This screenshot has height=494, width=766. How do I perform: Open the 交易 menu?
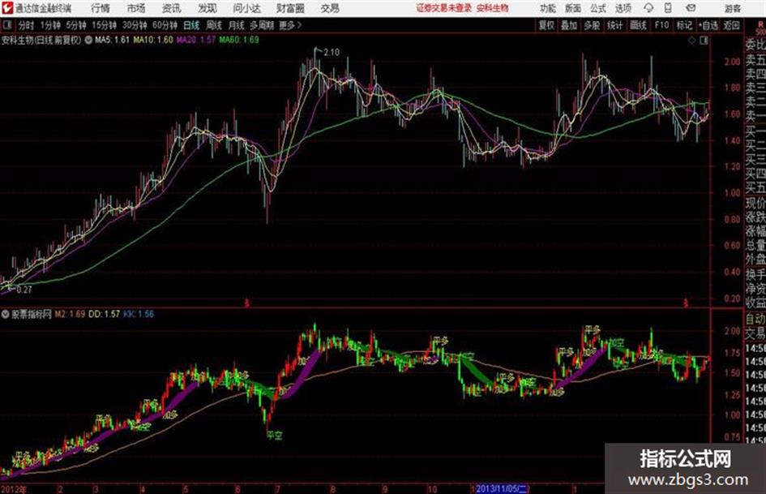click(330, 8)
